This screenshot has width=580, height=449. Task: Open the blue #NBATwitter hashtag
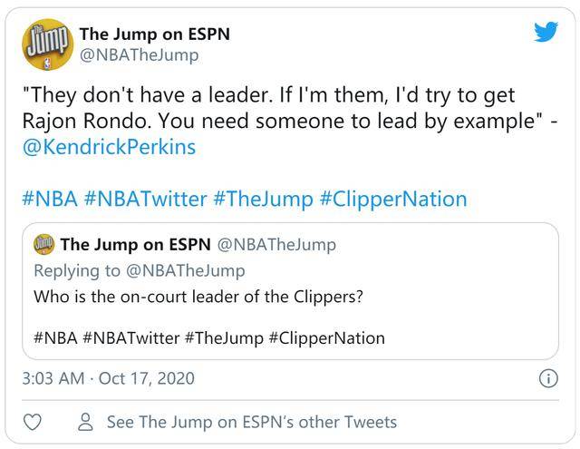tap(145, 199)
